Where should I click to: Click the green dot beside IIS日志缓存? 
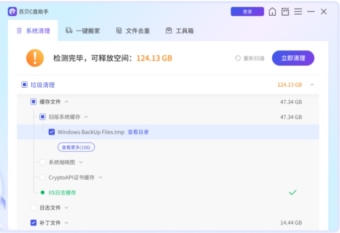[42, 192]
